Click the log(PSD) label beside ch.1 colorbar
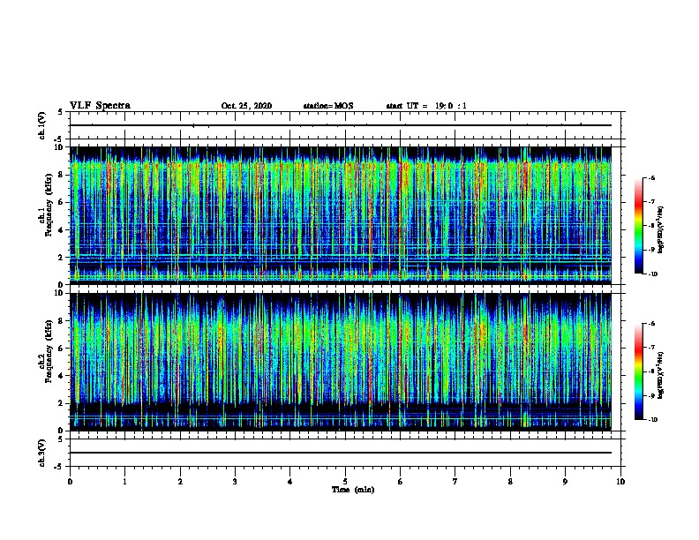699x540 pixels. point(661,230)
